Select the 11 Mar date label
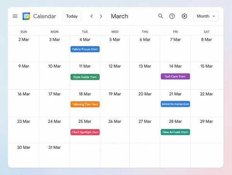232x175 pixels. click(x=85, y=66)
